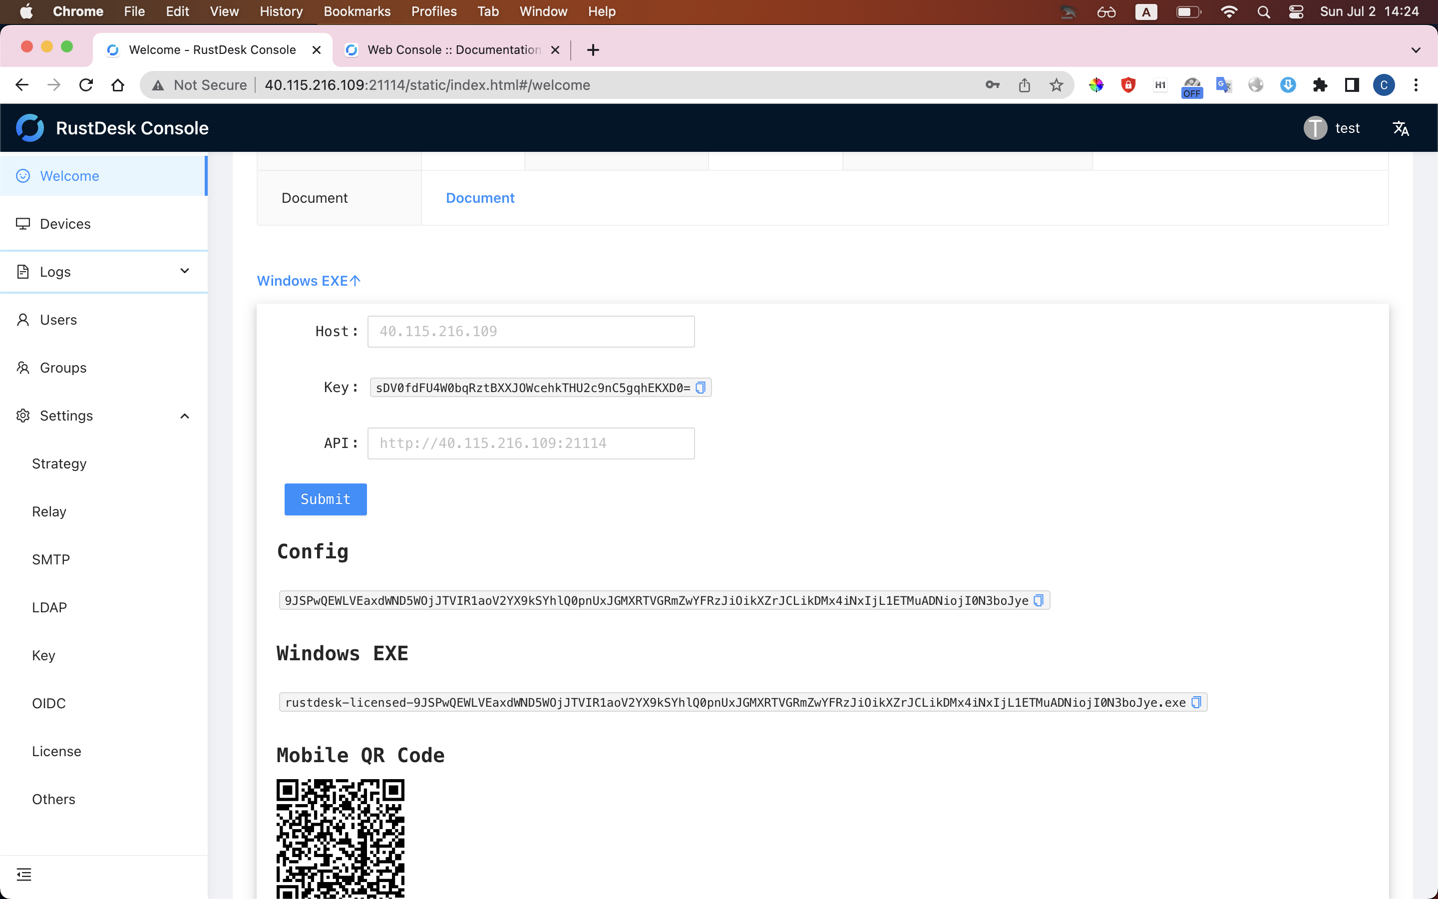The width and height of the screenshot is (1438, 899).
Task: Open the tab search dropdown chevron
Action: tap(1416, 50)
